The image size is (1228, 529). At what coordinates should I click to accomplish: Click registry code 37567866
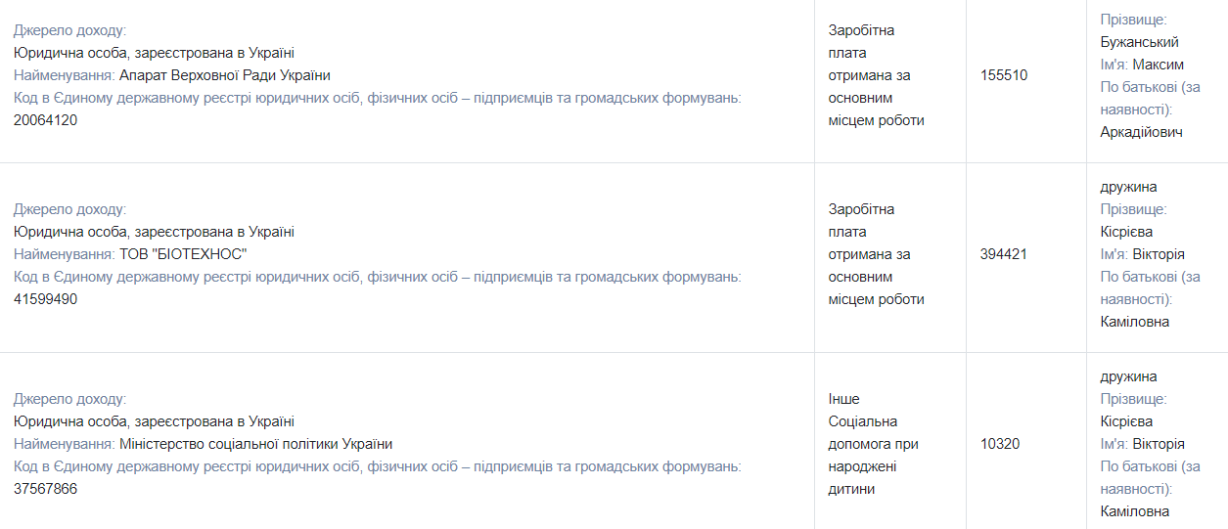pyautogui.click(x=45, y=489)
